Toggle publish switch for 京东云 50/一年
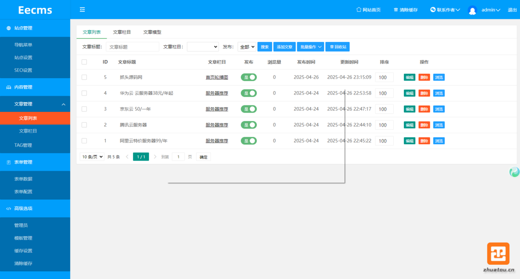This screenshot has height=279, width=520. (x=249, y=109)
